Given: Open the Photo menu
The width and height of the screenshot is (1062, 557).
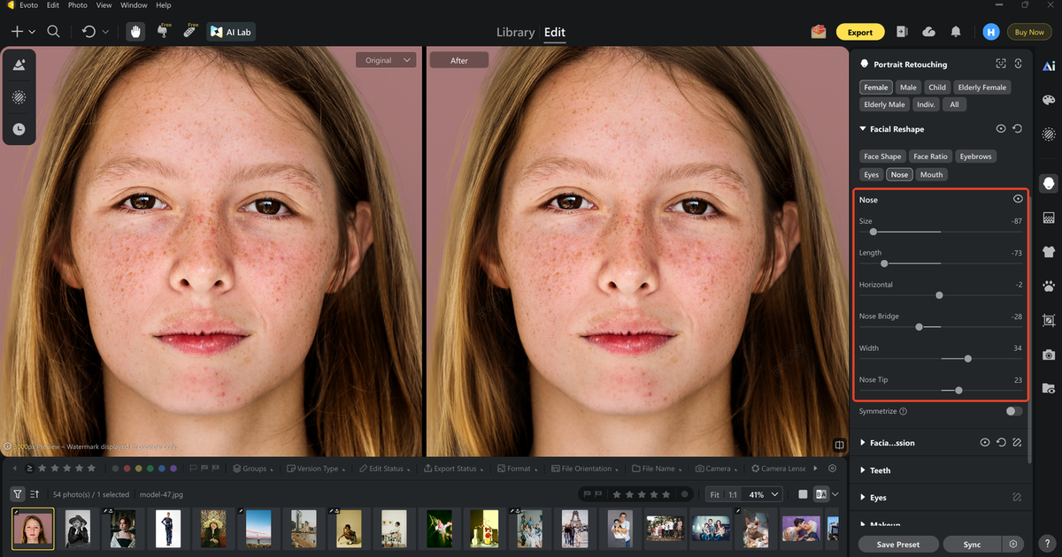Looking at the screenshot, I should [x=78, y=5].
